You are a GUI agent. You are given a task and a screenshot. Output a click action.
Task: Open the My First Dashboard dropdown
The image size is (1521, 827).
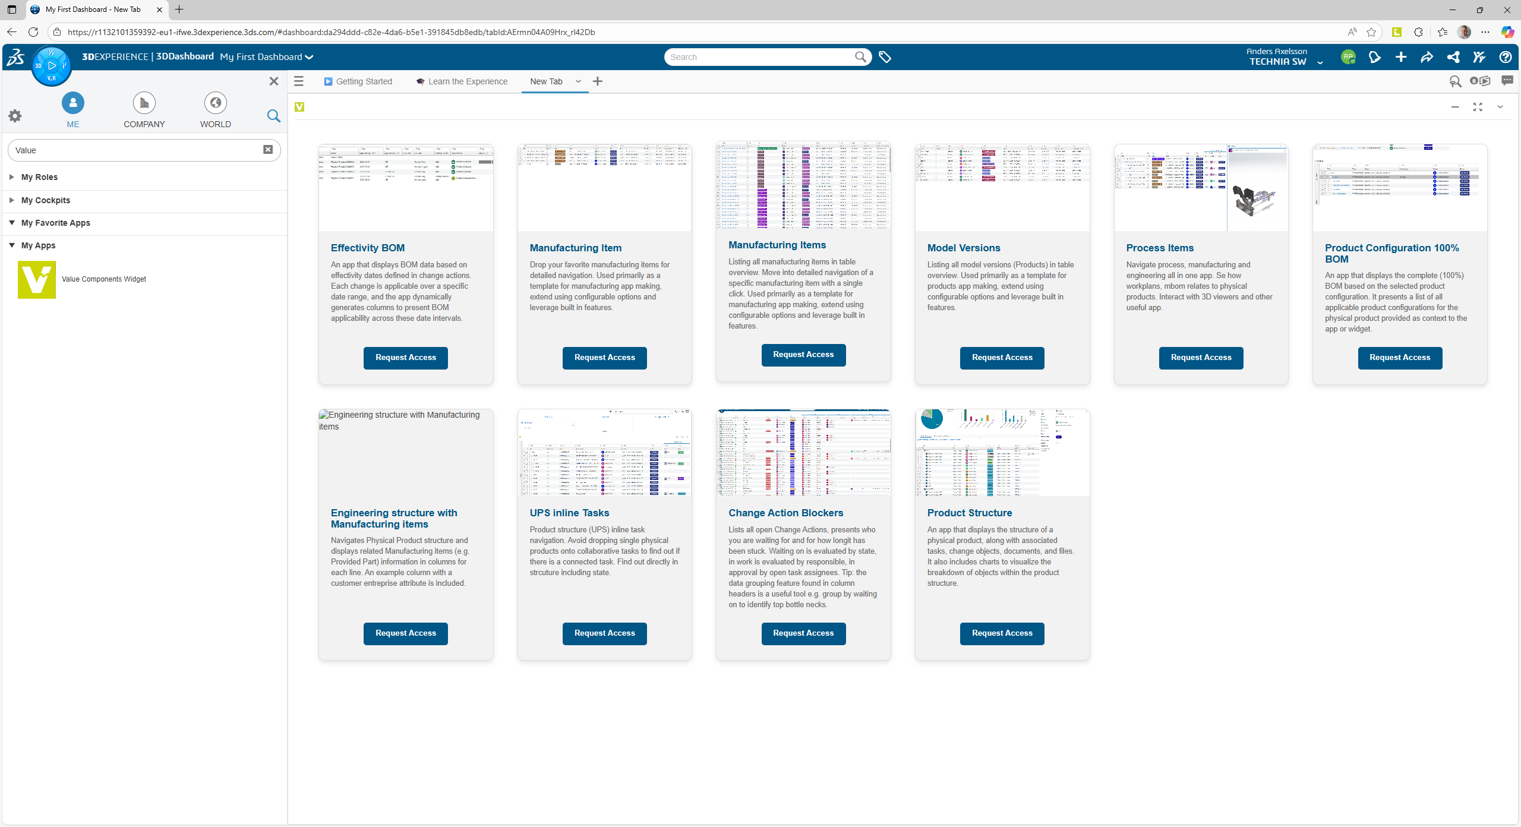(x=266, y=57)
